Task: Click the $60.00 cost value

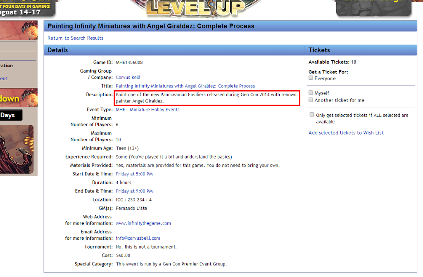Action: [x=123, y=256]
